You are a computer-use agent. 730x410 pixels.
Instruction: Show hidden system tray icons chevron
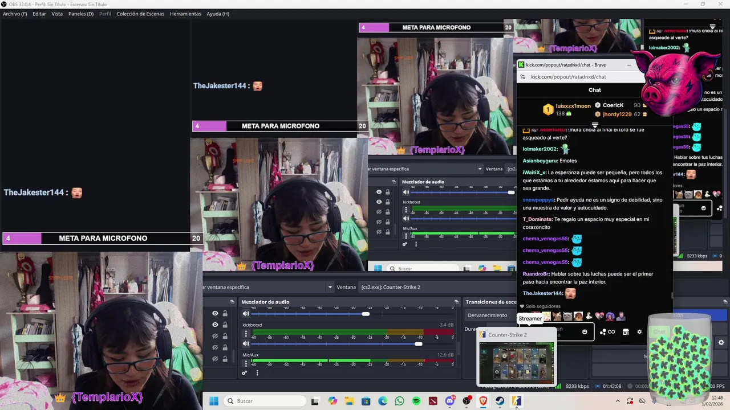(617, 401)
